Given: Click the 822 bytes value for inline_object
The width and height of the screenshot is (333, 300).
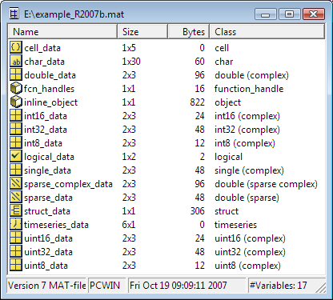Looking at the screenshot, I should pos(197,102).
